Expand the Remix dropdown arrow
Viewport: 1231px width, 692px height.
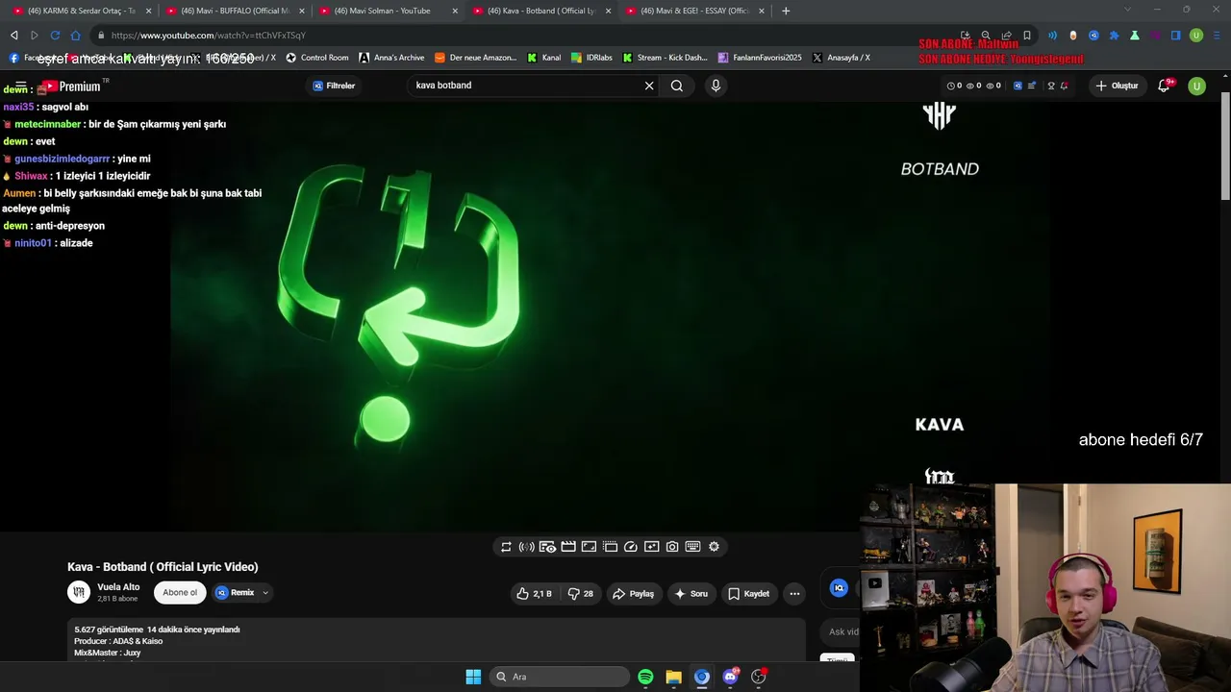pos(265,593)
